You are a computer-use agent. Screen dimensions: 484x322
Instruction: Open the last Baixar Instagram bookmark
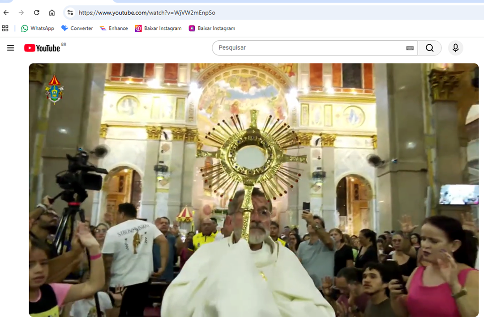(x=212, y=28)
